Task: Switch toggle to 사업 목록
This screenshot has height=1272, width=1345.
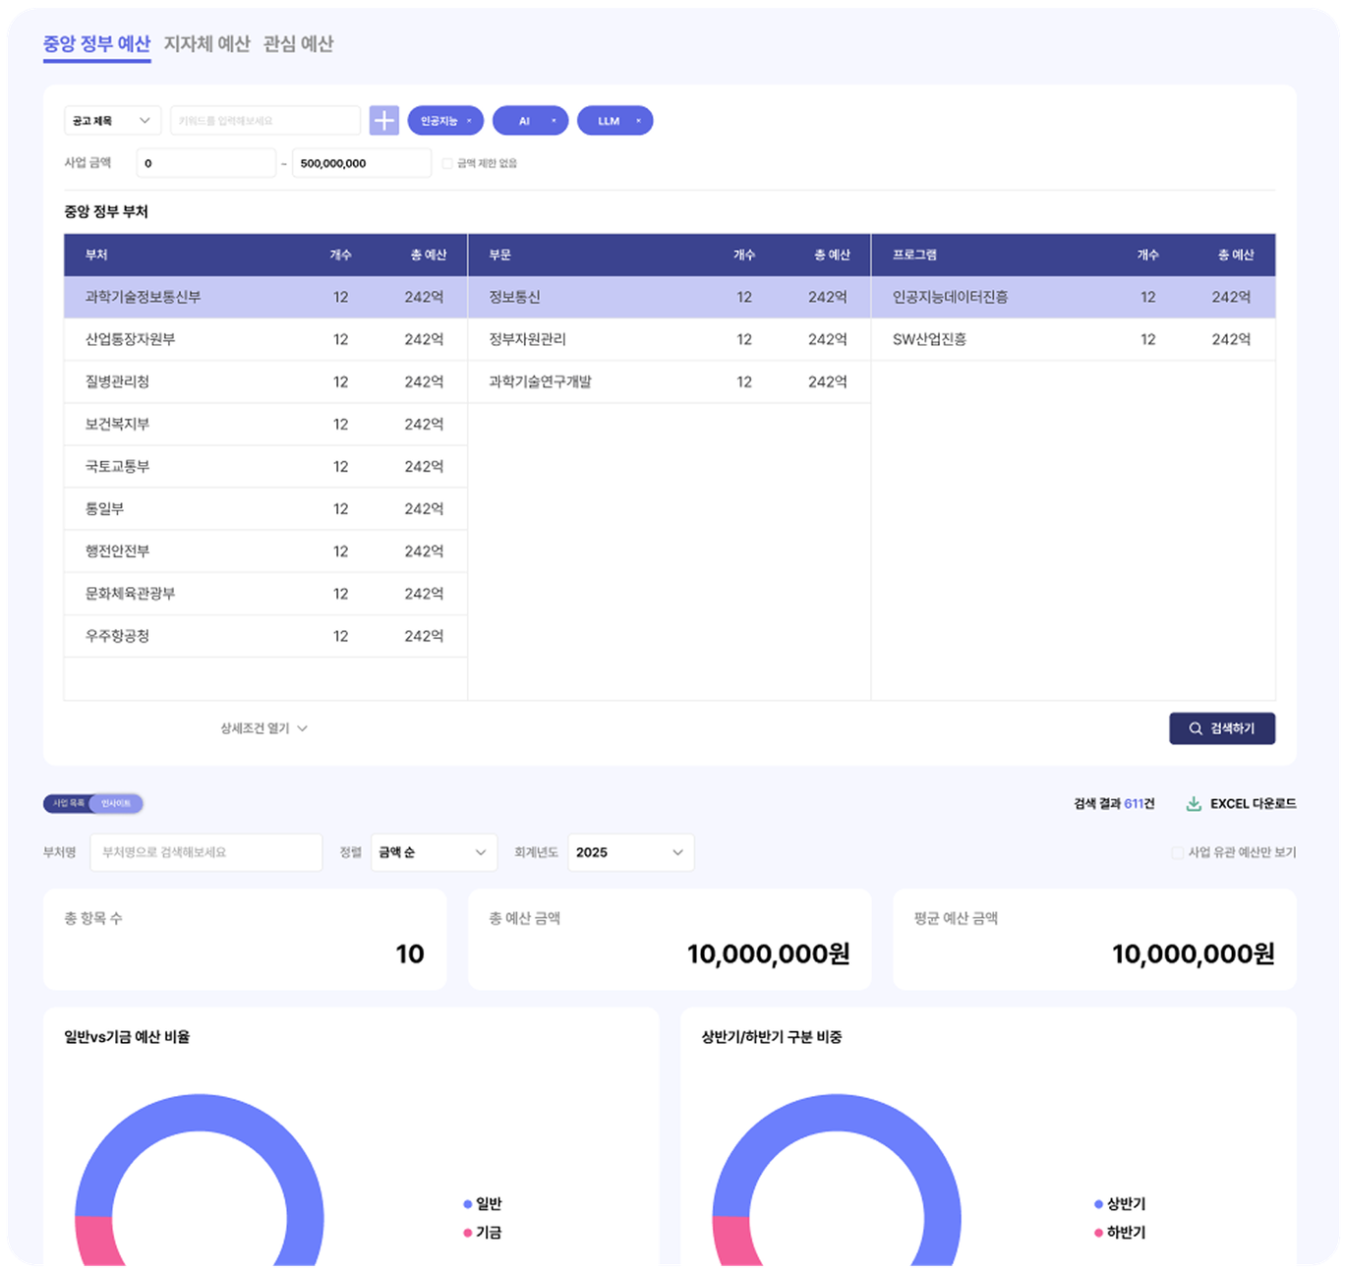Action: click(x=69, y=804)
